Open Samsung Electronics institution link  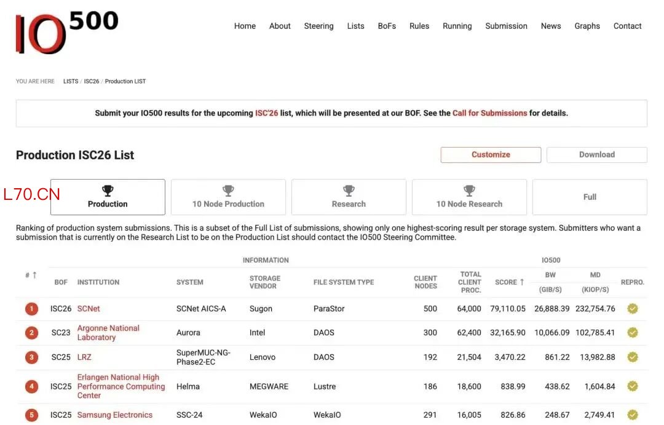pos(115,415)
